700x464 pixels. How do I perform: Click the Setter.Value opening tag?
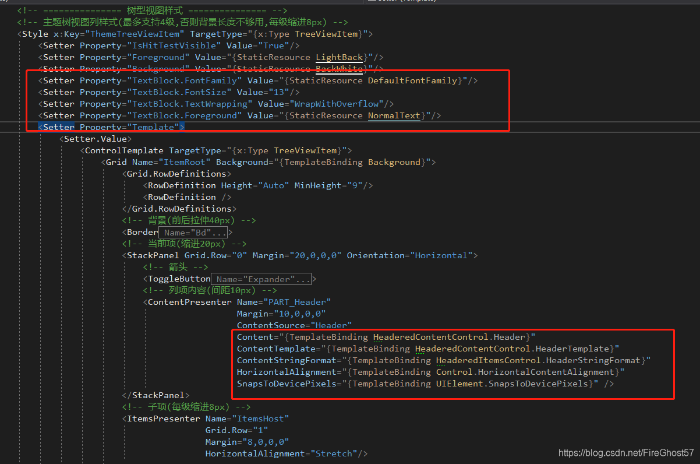[96, 139]
